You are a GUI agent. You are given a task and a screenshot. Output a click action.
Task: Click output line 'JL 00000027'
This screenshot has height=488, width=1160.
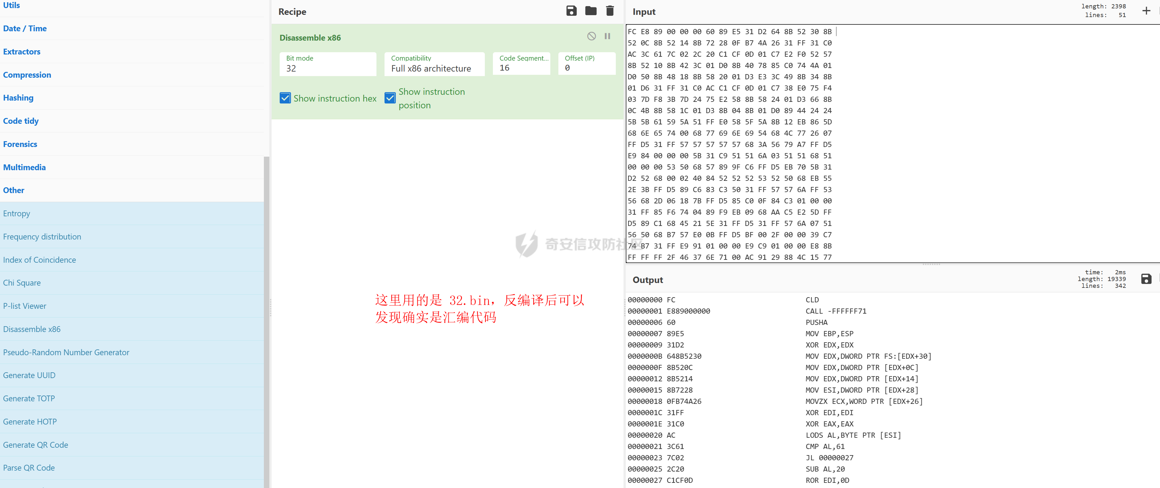pyautogui.click(x=829, y=458)
